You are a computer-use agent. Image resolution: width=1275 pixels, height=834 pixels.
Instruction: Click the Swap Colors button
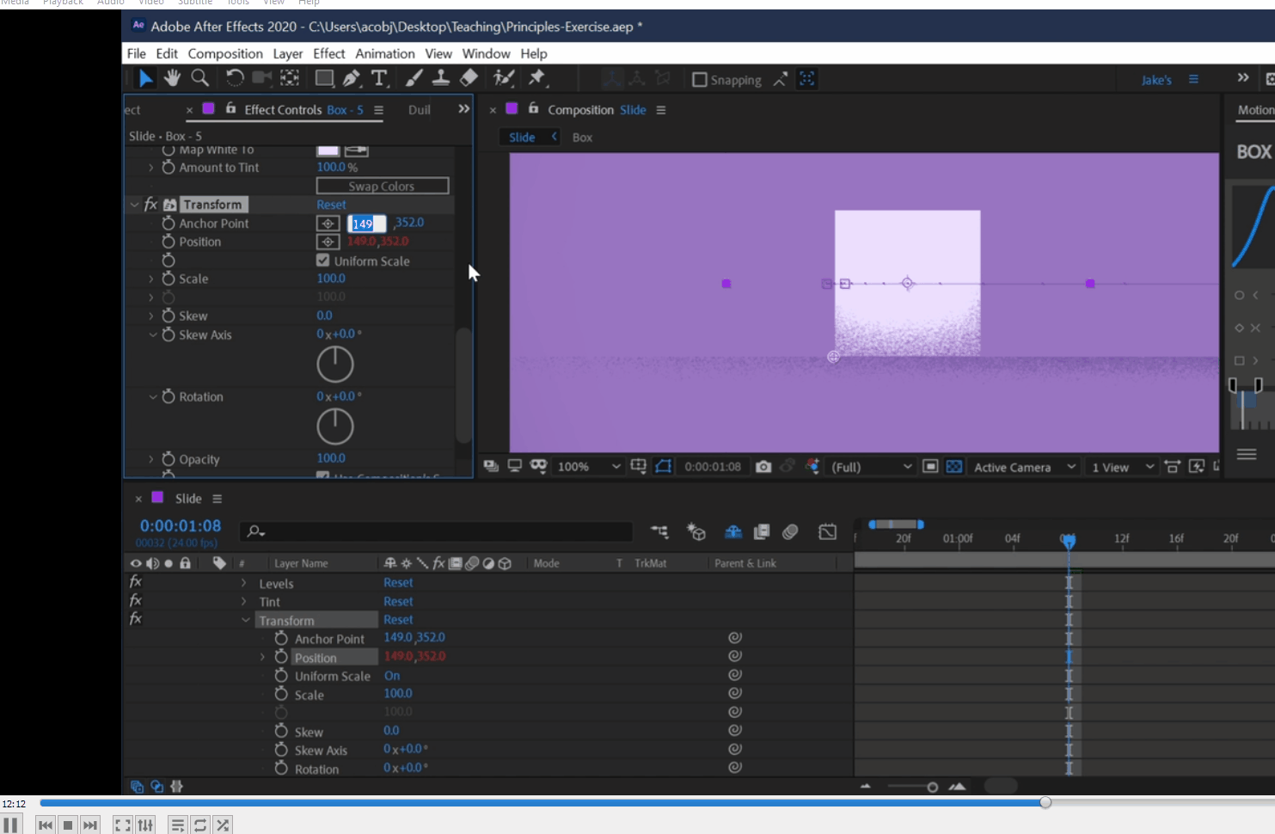point(383,186)
